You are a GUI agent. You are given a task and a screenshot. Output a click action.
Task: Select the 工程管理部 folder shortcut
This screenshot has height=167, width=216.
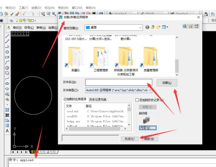pyautogui.click(x=101, y=60)
